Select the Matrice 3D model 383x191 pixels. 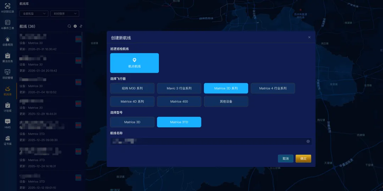coord(132,122)
